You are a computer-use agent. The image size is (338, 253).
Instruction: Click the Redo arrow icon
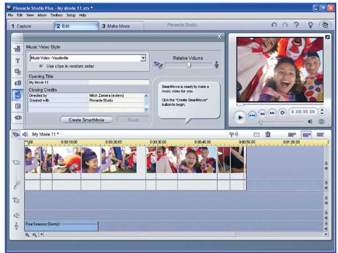click(285, 25)
